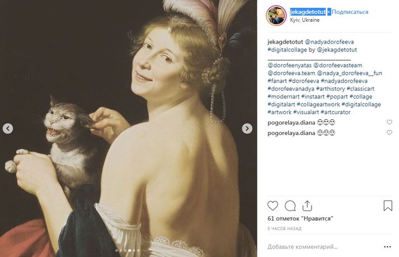Screen dimensions: 399x257
Task: Go back to the previous carousel image
Action: point(8,129)
